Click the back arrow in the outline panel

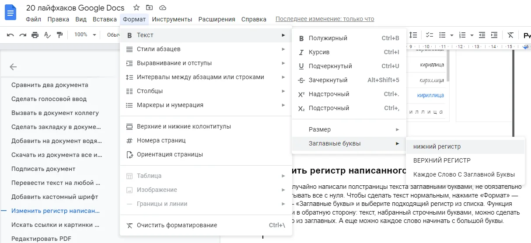[x=13, y=67]
